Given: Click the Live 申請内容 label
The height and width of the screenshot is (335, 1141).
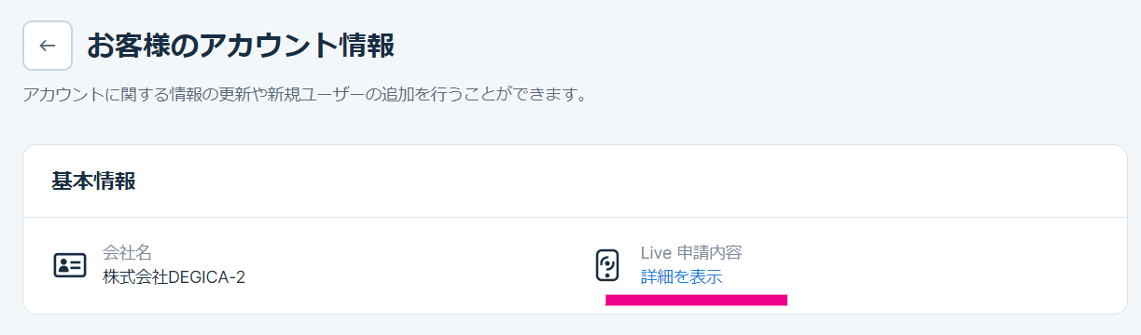Looking at the screenshot, I should pos(691,252).
